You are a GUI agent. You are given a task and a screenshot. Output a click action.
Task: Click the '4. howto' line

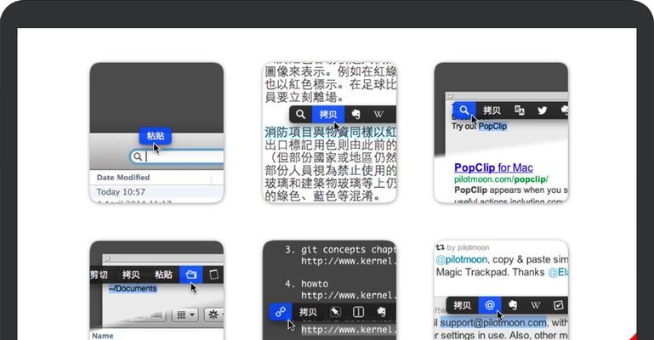306,284
